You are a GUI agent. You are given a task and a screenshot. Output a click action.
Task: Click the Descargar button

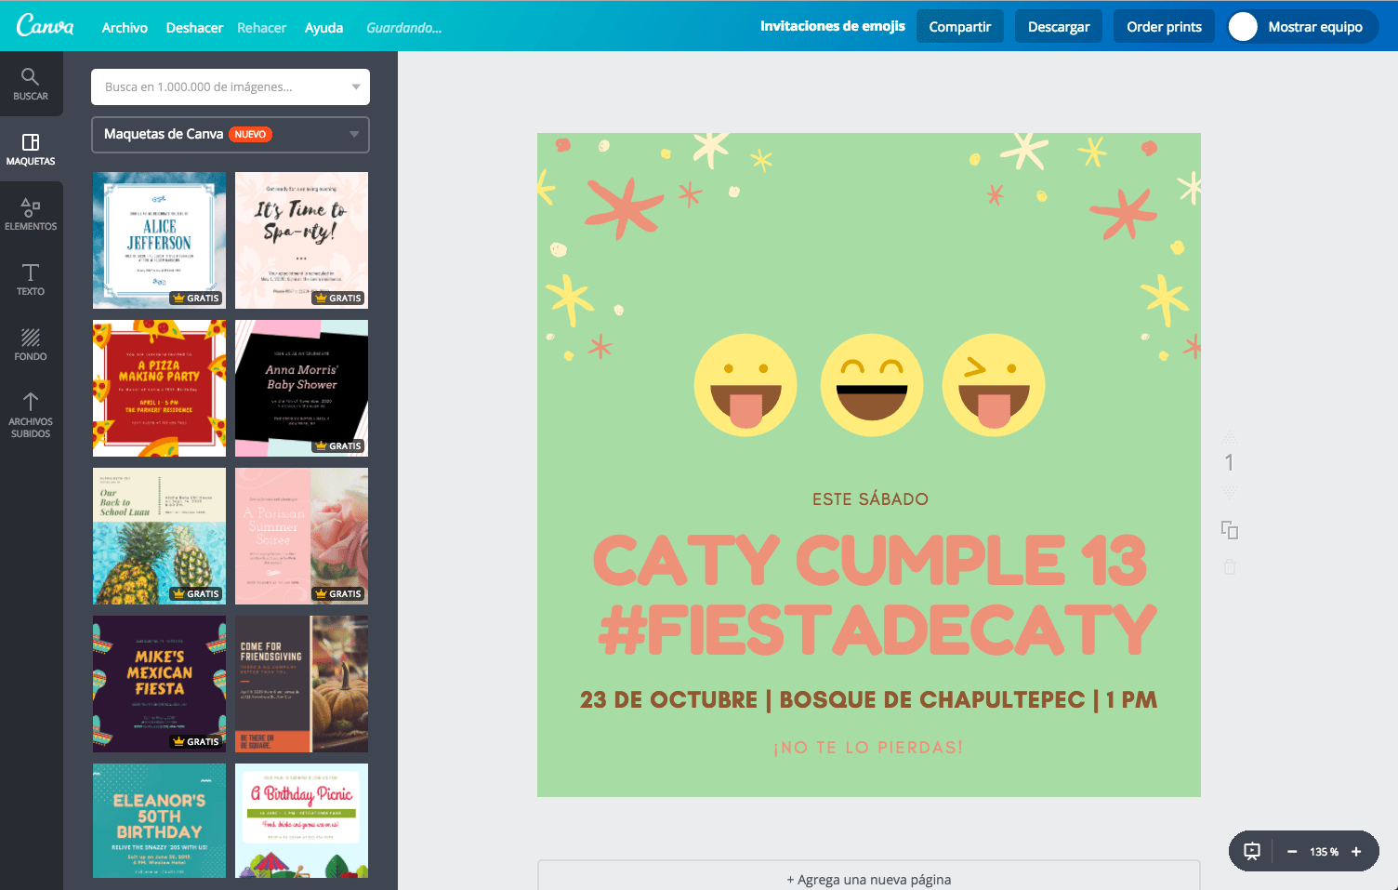[1059, 26]
